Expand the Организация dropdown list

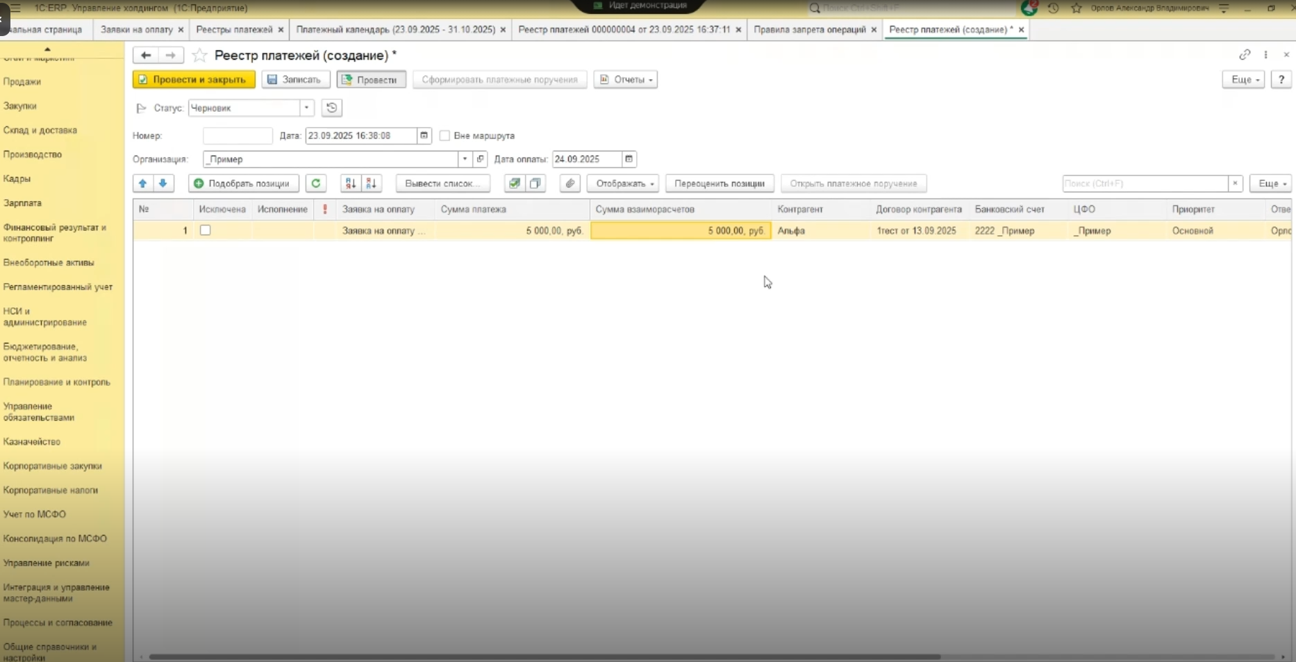pos(465,160)
